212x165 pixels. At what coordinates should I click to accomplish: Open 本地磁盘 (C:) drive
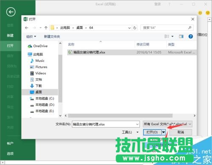click(42, 99)
